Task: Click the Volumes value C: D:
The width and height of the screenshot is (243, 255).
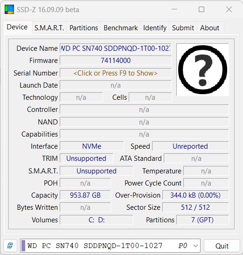Action: [x=97, y=220]
